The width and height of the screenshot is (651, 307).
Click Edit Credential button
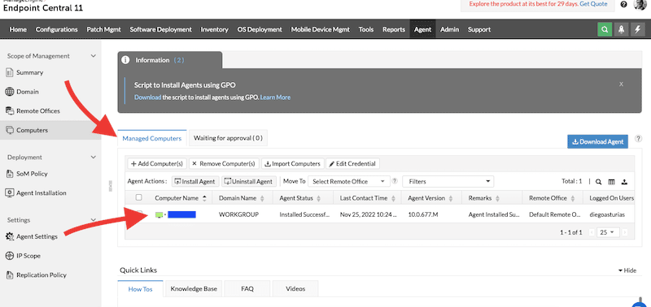tap(352, 163)
